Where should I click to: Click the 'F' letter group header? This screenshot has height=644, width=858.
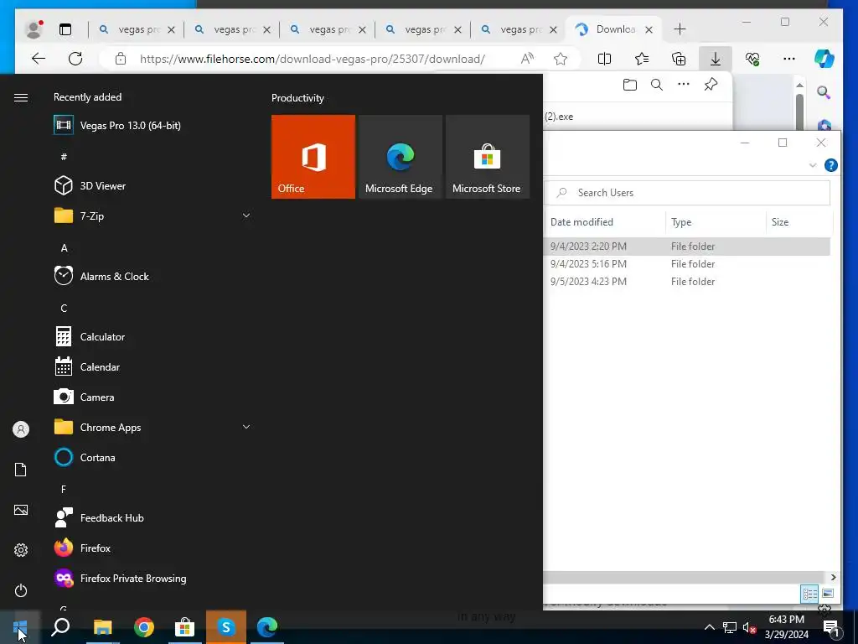[x=64, y=489]
